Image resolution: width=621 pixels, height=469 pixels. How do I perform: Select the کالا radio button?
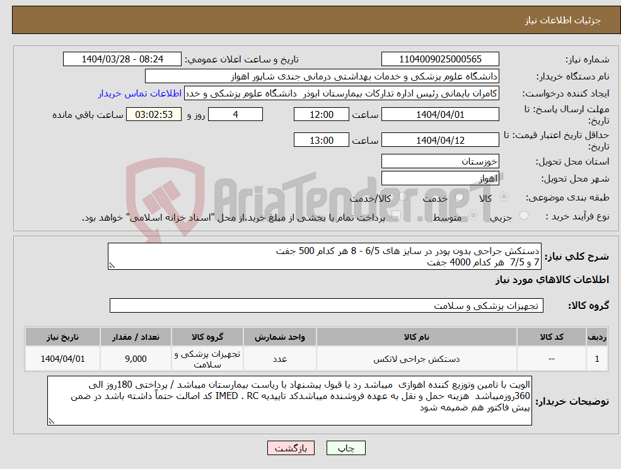(x=504, y=197)
